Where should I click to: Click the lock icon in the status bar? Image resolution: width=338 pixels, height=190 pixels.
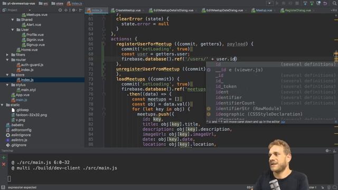coord(323,187)
